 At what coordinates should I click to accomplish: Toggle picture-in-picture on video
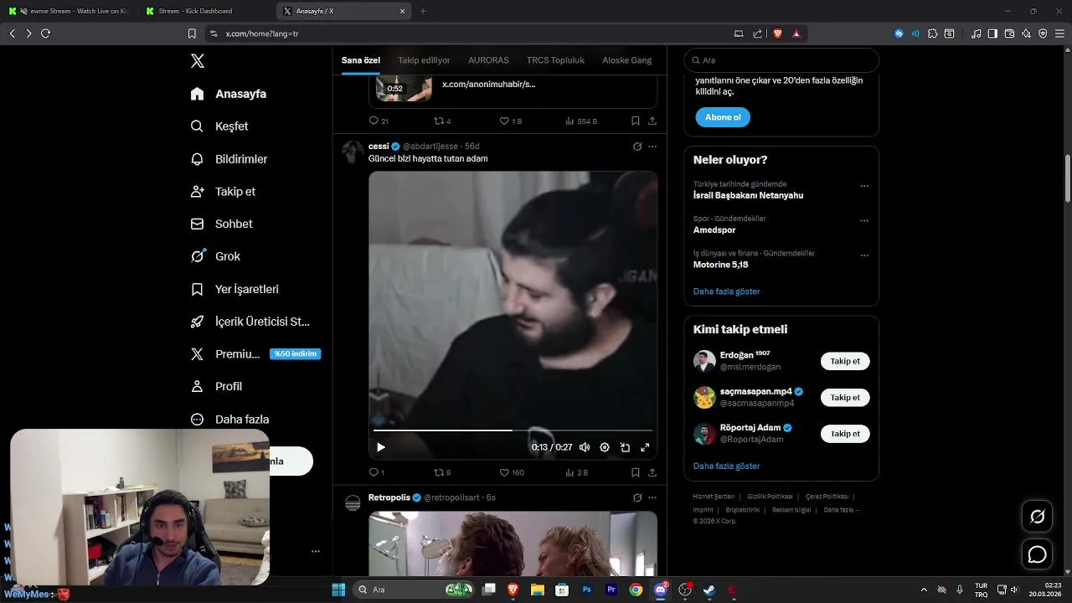[625, 447]
